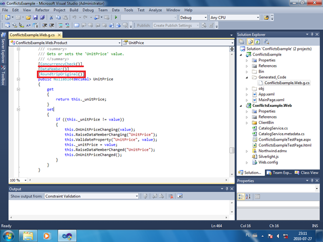Toggle Alphabetical sort in Properties panel
The height and width of the screenshot is (242, 323).
(248, 197)
